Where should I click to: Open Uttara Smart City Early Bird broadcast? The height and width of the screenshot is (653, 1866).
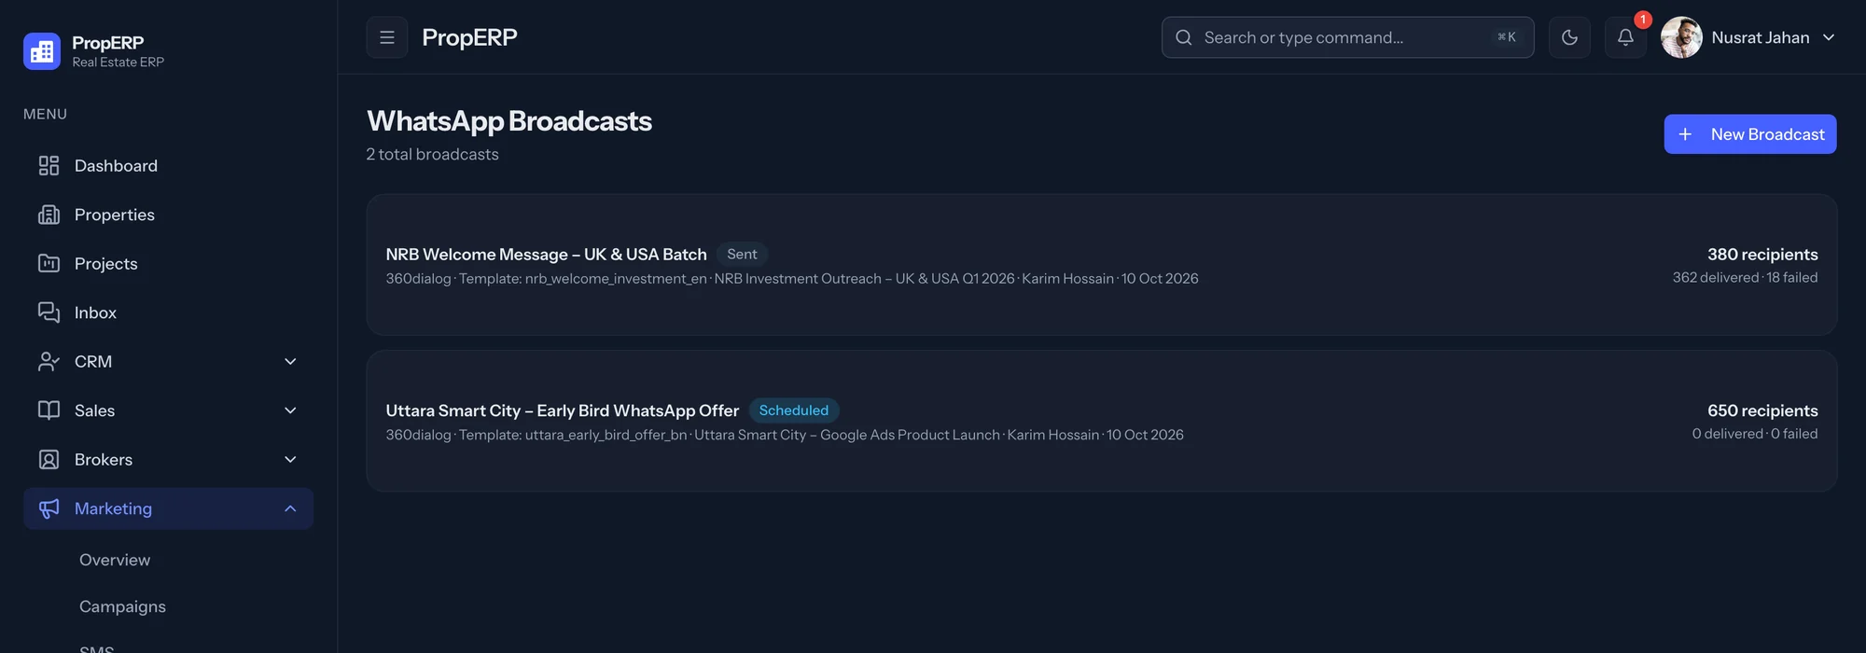click(1102, 421)
